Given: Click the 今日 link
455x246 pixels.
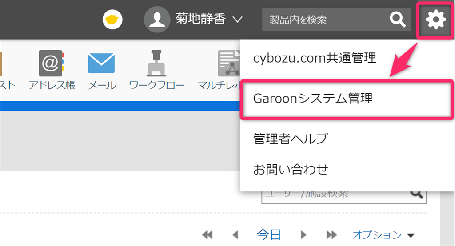Looking at the screenshot, I should [269, 235].
